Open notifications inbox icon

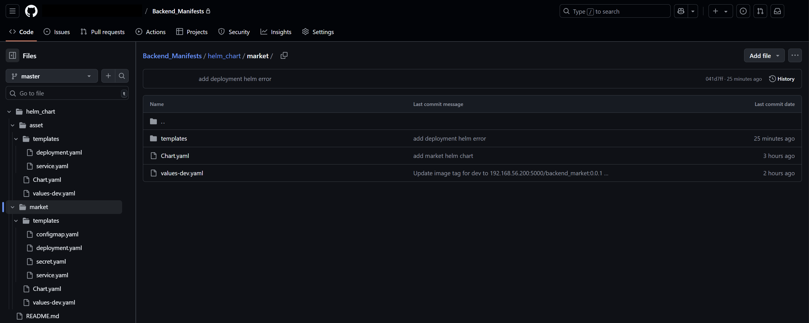777,11
